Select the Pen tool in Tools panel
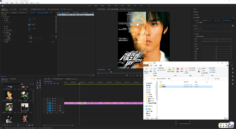The height and width of the screenshot is (129, 236). coord(40,85)
